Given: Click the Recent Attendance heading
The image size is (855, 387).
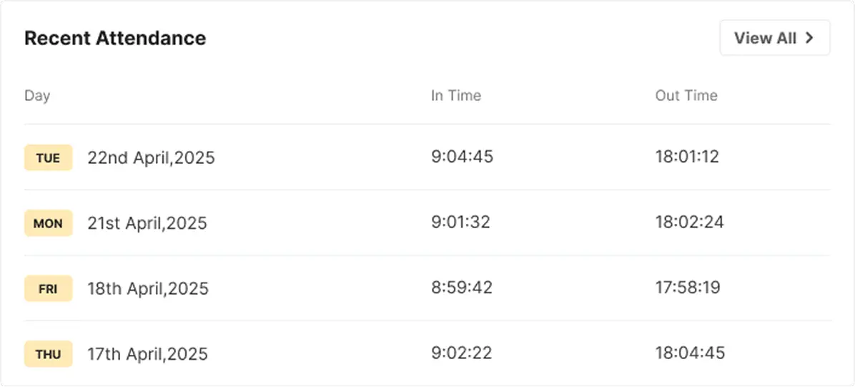Looking at the screenshot, I should click(x=115, y=38).
